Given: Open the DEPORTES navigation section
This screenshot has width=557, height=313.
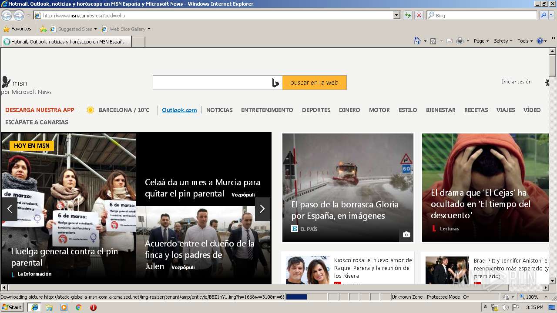Looking at the screenshot, I should tap(316, 110).
